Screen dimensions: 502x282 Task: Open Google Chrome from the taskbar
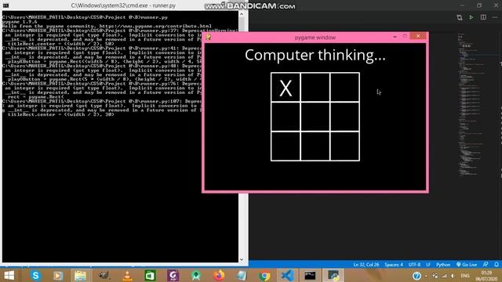point(265,275)
